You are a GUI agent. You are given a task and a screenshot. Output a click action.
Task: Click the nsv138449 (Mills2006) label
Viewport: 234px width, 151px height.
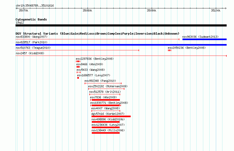pos(108,130)
